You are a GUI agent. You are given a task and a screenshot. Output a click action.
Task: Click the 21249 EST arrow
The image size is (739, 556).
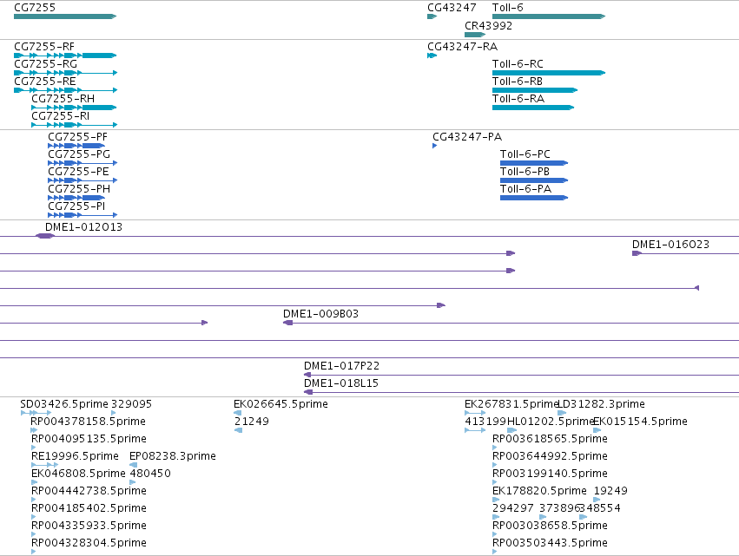click(239, 431)
